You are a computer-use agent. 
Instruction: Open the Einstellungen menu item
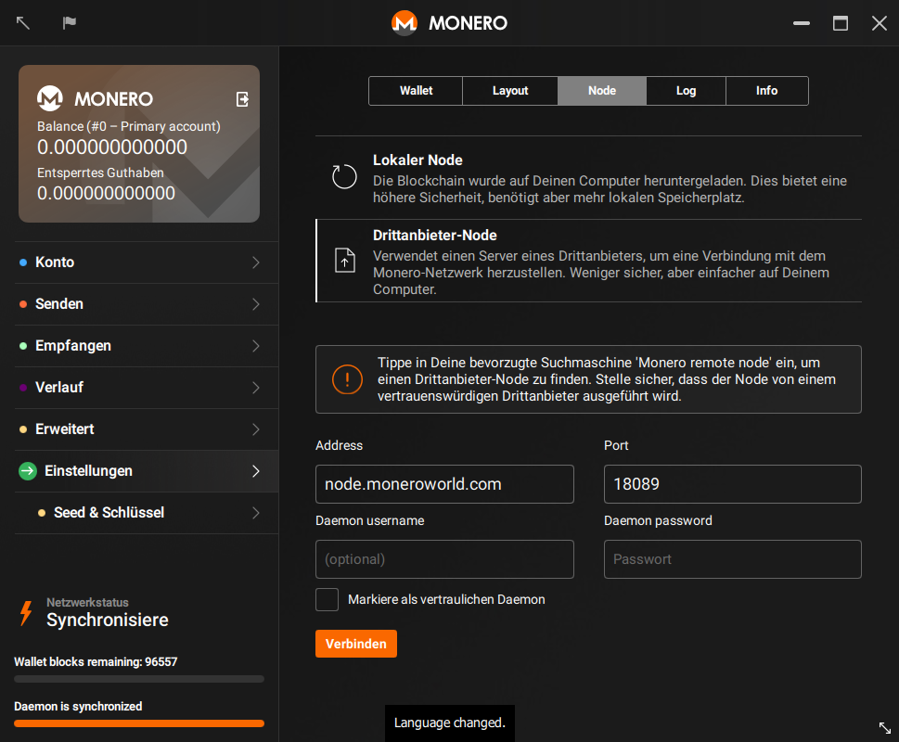147,471
